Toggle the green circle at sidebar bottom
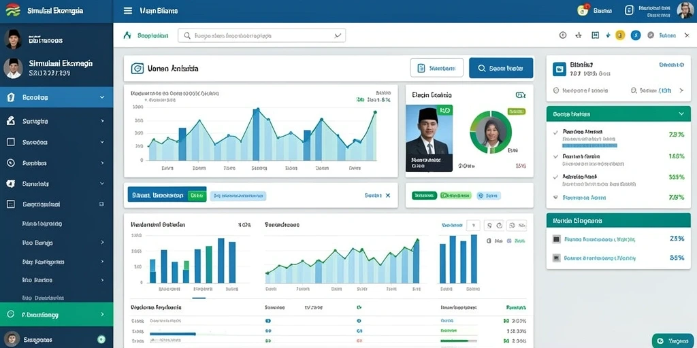The width and height of the screenshot is (697, 348). point(101,340)
